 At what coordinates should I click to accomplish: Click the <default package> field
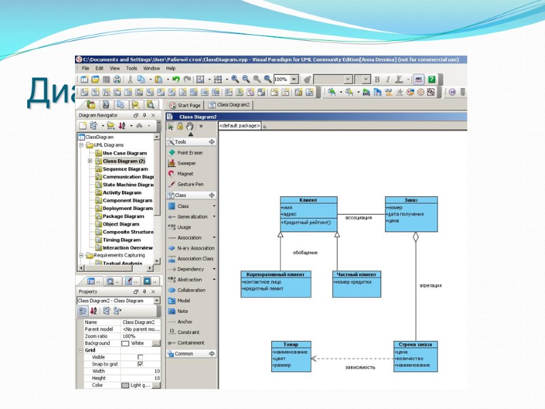240,125
